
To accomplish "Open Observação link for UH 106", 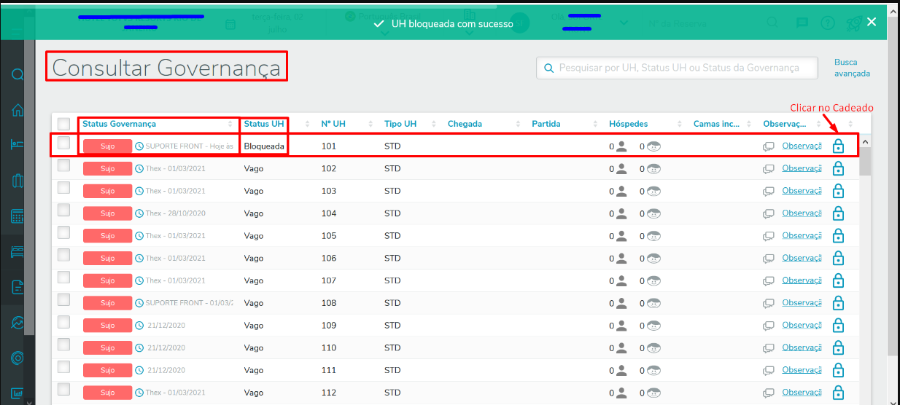I will pos(802,258).
